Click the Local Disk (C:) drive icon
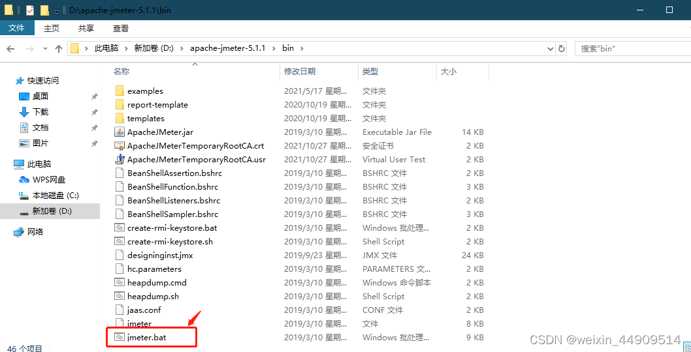The image size is (691, 352). [24, 196]
